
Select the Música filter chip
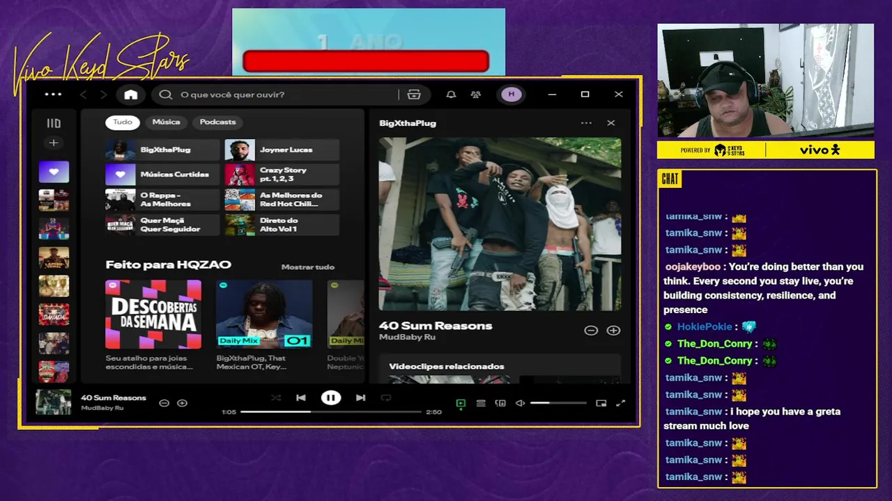pos(166,122)
